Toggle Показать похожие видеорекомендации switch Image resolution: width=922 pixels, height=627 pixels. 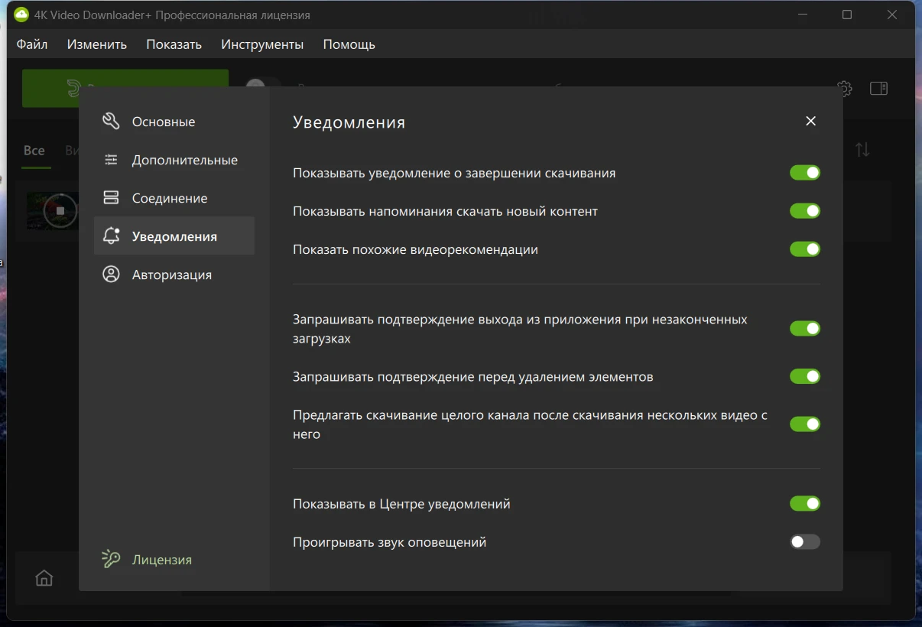(804, 249)
